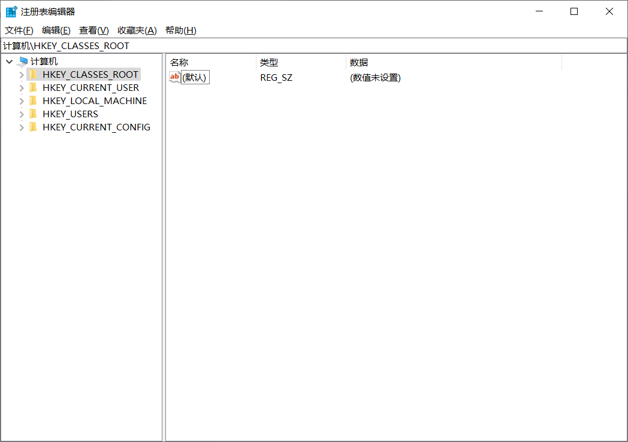Select the HKEY_CURRENT_CONFIG label
Screen dimensions: 628x442
coord(96,127)
